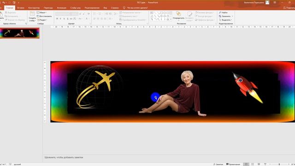This screenshot has width=295, height=166.
Task: Switch to the Переходы tab
Action: [48, 8]
